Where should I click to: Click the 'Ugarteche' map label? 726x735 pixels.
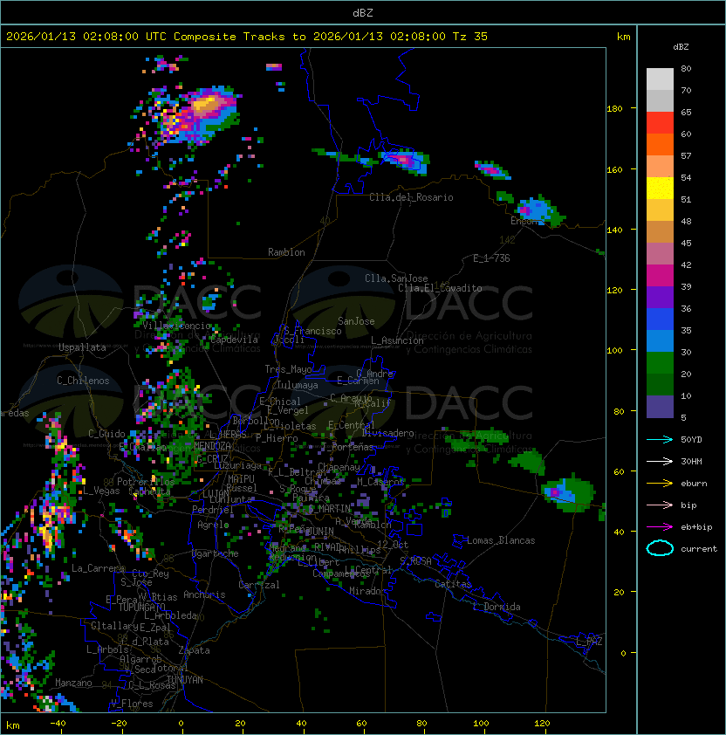(x=216, y=553)
